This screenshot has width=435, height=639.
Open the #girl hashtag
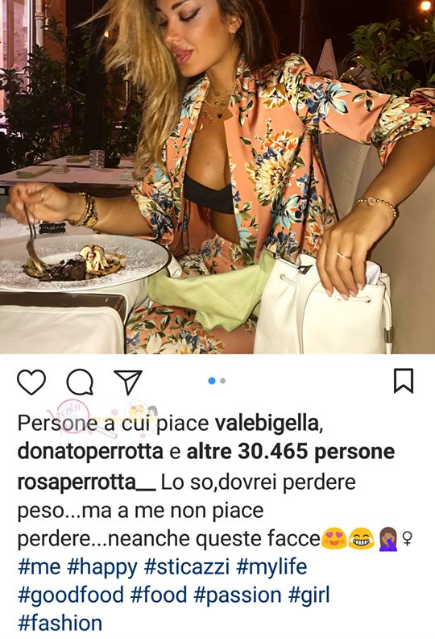click(309, 595)
